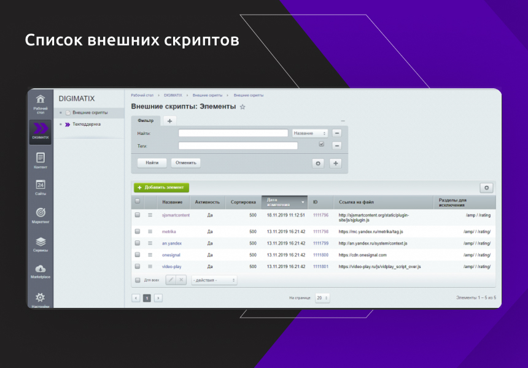Open the Настройки icon in the sidebar
The width and height of the screenshot is (528, 368).
tap(40, 297)
